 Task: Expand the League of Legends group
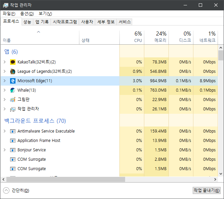point(5,71)
